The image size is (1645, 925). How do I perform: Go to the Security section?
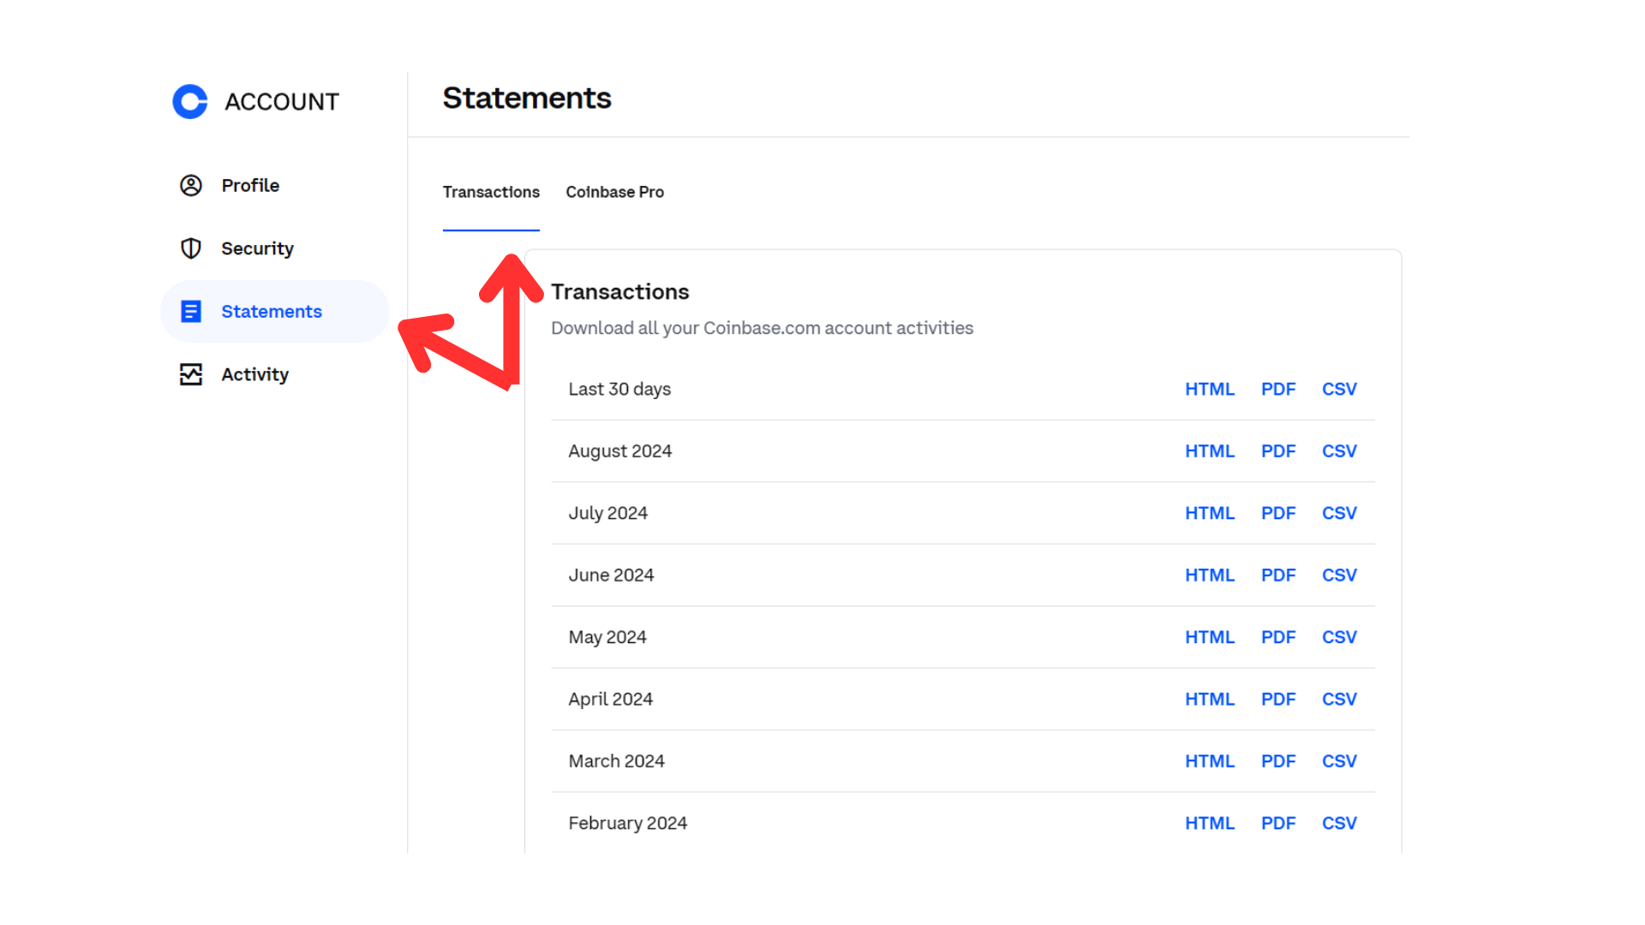tap(257, 248)
